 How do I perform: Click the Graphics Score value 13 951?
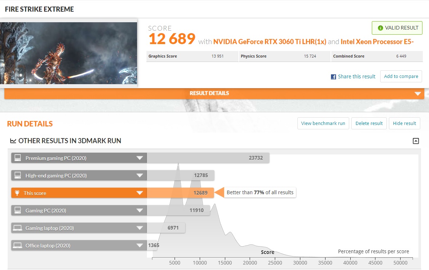218,56
